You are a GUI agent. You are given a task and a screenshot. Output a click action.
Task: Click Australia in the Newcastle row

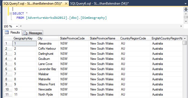click(x=166, y=89)
